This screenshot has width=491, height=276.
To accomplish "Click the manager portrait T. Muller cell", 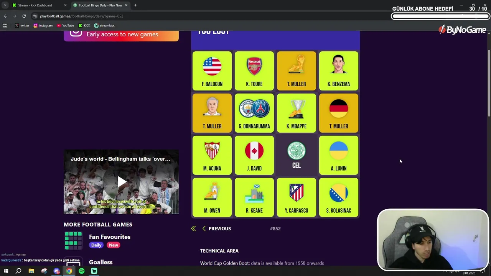I will click(212, 113).
